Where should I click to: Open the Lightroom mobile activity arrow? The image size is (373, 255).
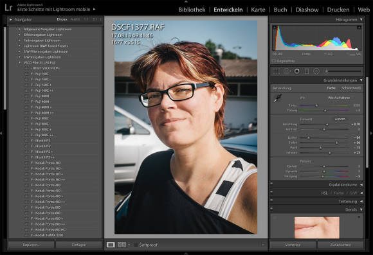pyautogui.click(x=94, y=9)
